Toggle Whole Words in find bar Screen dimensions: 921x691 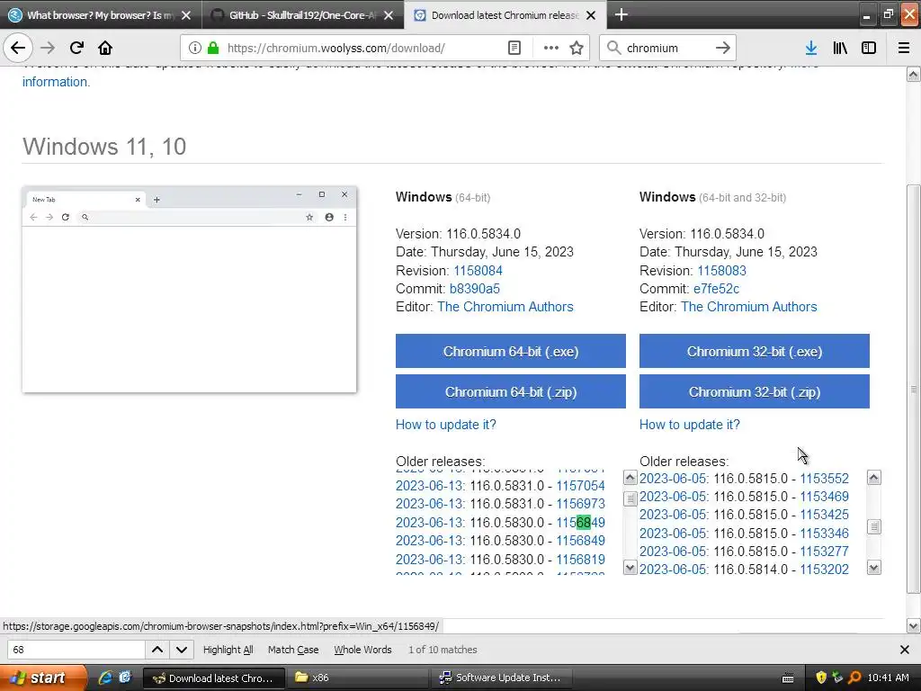(x=362, y=650)
